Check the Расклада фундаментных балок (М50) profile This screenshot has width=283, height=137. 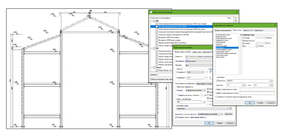point(157,26)
